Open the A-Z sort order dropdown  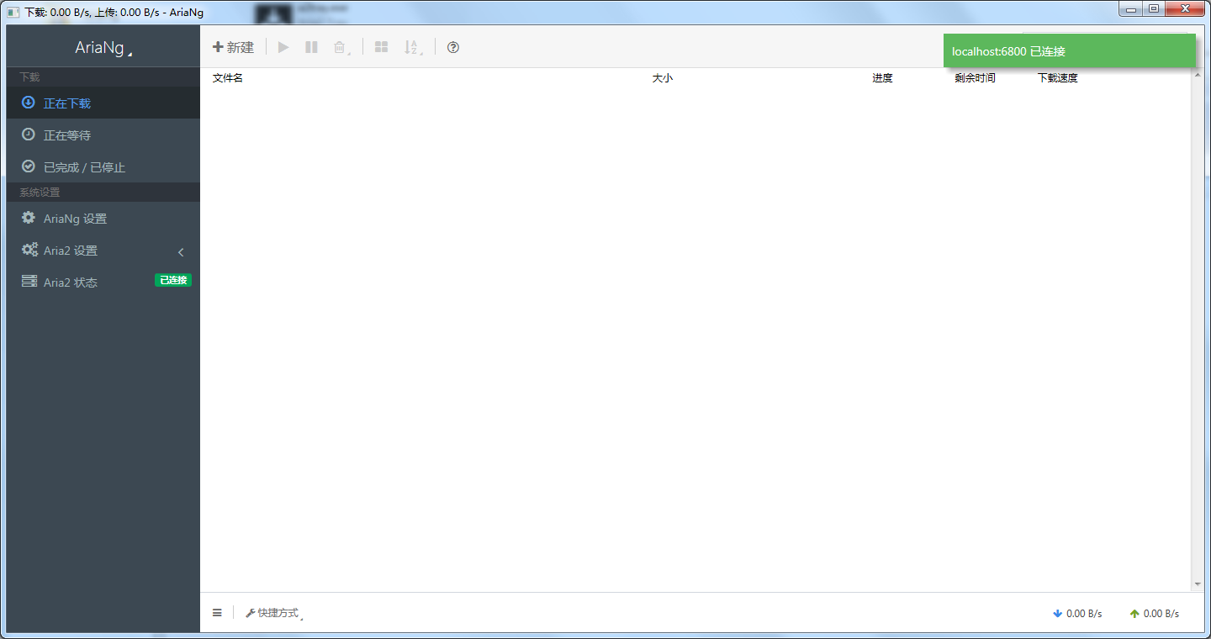412,48
